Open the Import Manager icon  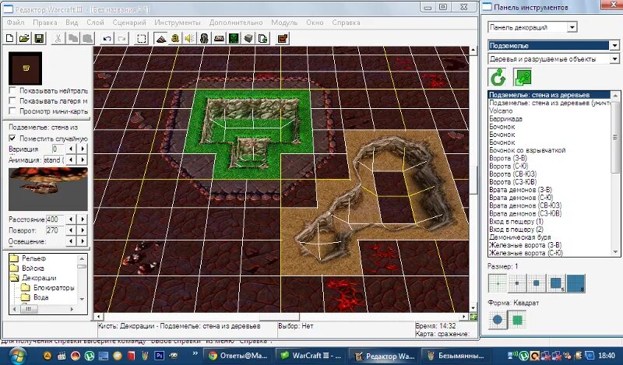[262, 39]
